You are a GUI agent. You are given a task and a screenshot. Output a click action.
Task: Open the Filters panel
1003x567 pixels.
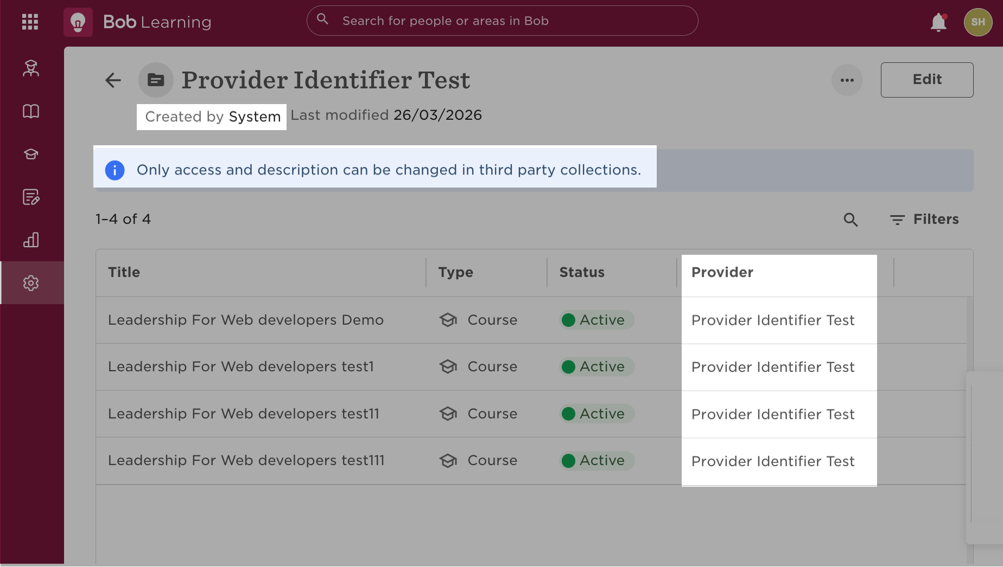point(924,220)
